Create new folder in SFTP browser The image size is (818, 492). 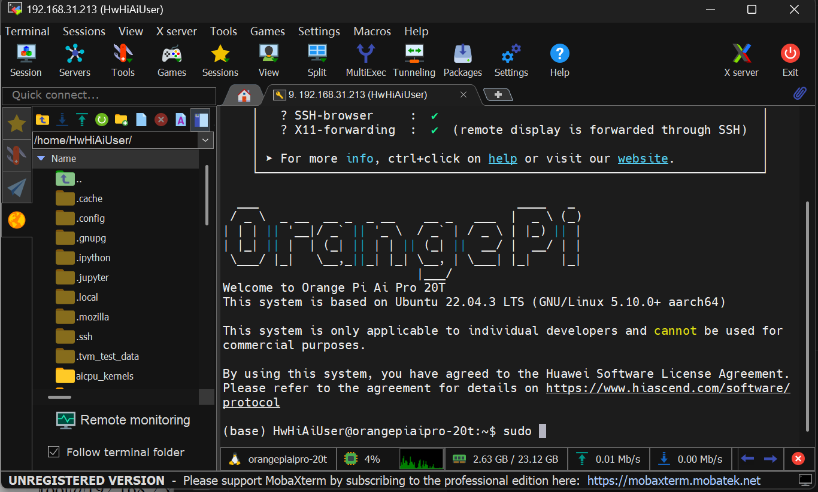(121, 120)
